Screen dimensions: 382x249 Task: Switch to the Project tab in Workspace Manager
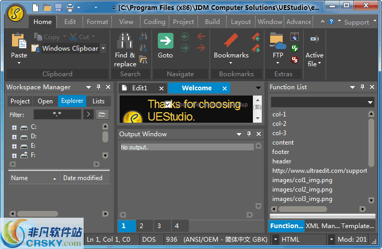(20, 101)
